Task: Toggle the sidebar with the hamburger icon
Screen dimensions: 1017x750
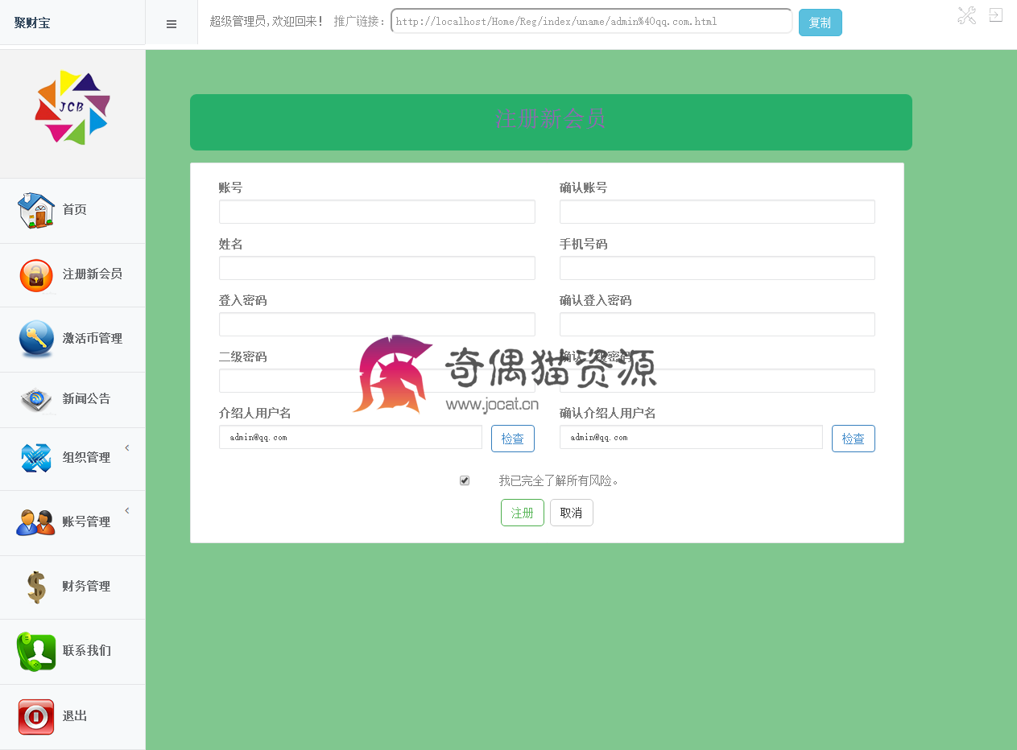Action: [x=172, y=24]
